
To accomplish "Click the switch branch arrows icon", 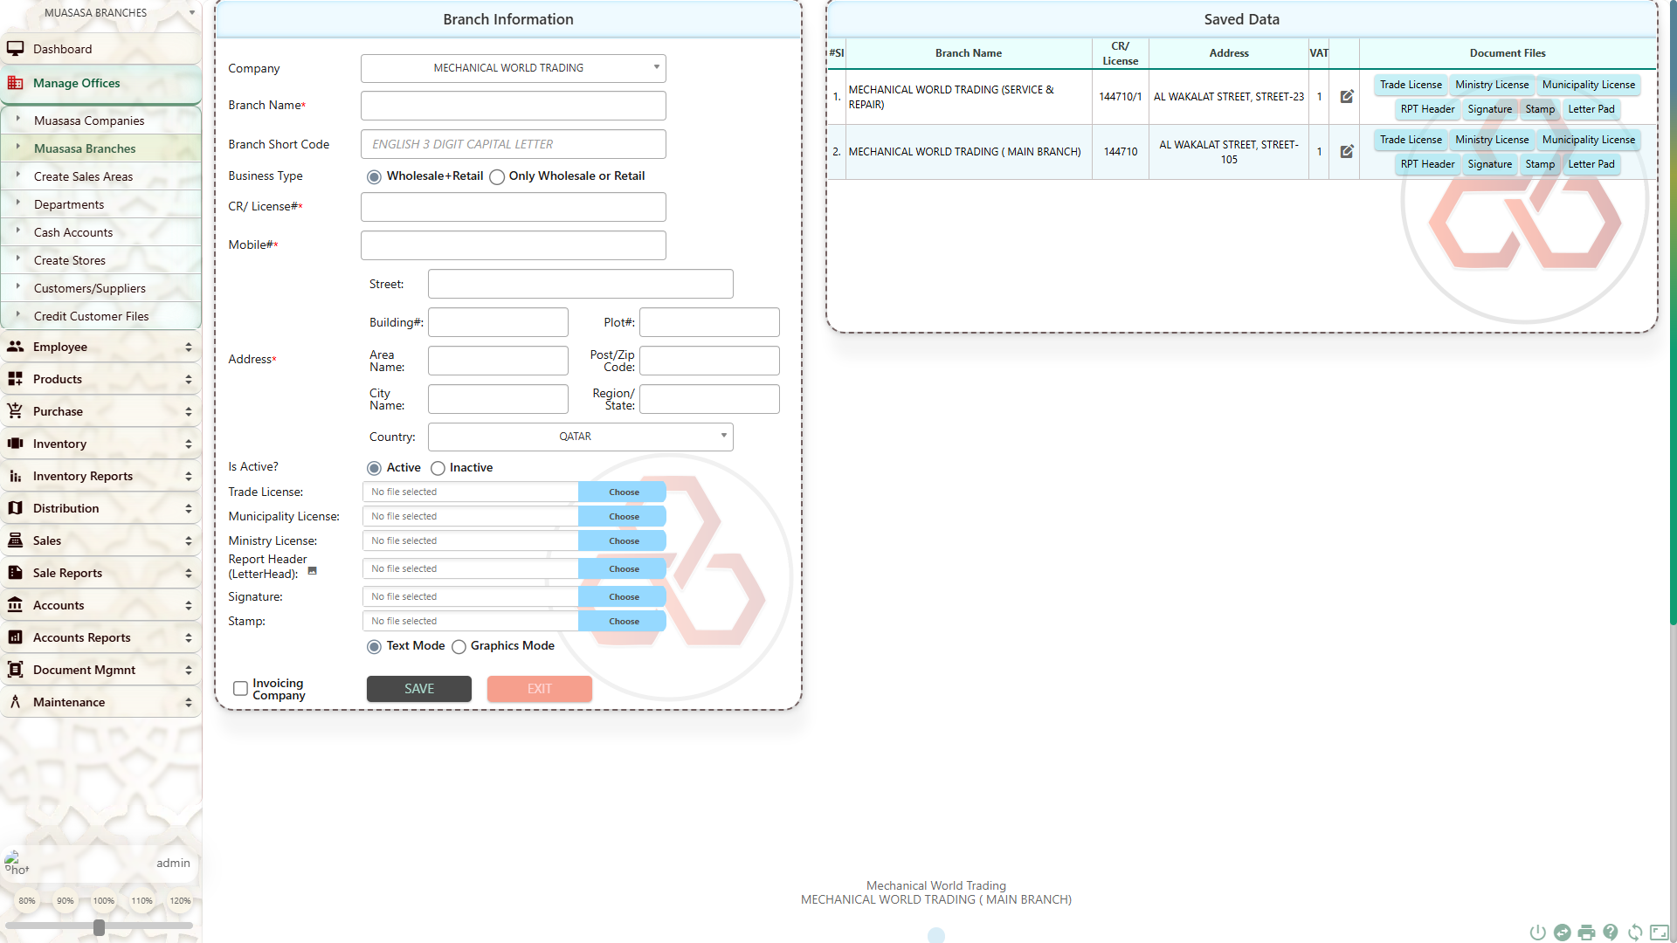I will coord(1562,933).
